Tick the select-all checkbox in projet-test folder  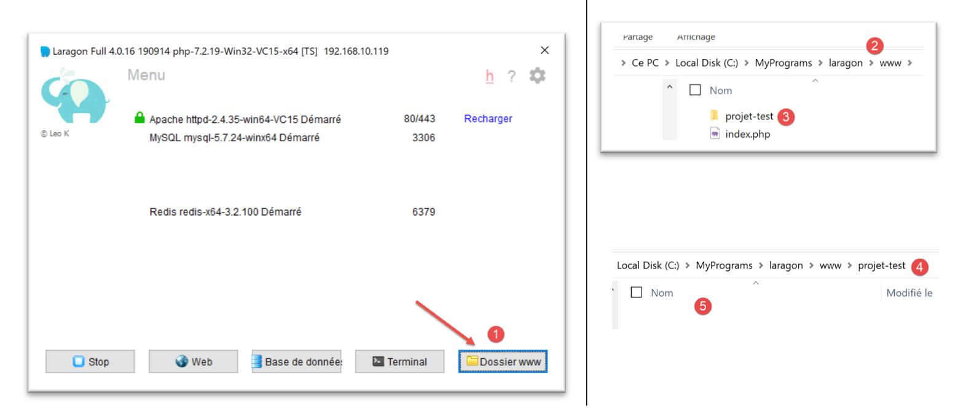click(637, 292)
